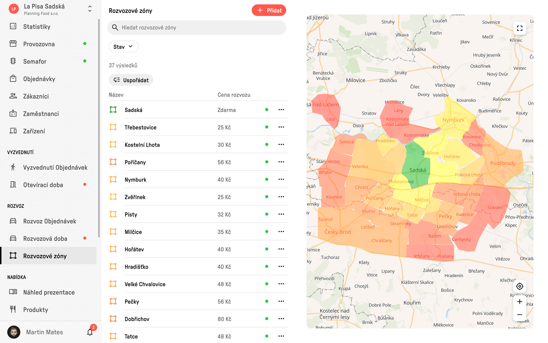Open three-dot menu for Nymburk zone
Image resolution: width=548 pixels, height=343 pixels.
[x=281, y=180]
